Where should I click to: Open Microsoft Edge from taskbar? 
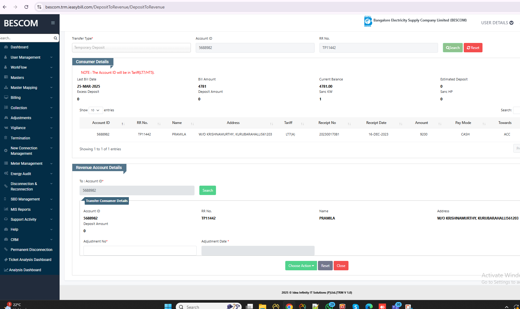pyautogui.click(x=369, y=307)
